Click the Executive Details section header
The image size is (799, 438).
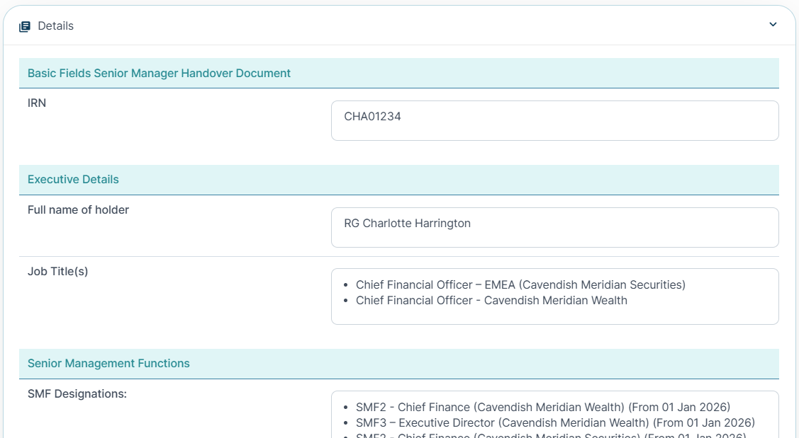tap(73, 179)
